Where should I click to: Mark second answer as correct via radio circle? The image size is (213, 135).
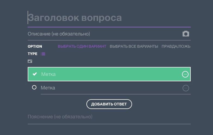click(x=34, y=87)
